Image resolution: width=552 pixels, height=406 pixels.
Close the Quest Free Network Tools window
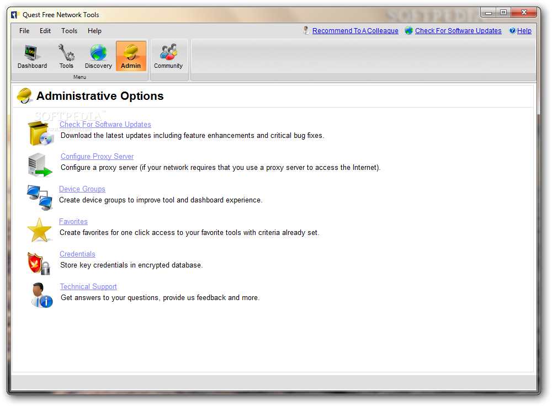[524, 13]
